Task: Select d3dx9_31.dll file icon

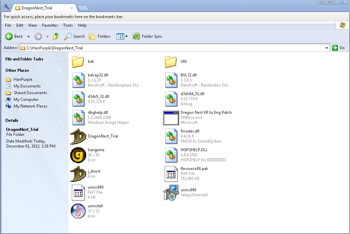Action: click(78, 99)
